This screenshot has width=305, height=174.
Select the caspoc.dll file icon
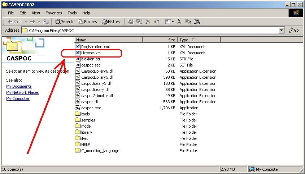pyautogui.click(x=78, y=101)
